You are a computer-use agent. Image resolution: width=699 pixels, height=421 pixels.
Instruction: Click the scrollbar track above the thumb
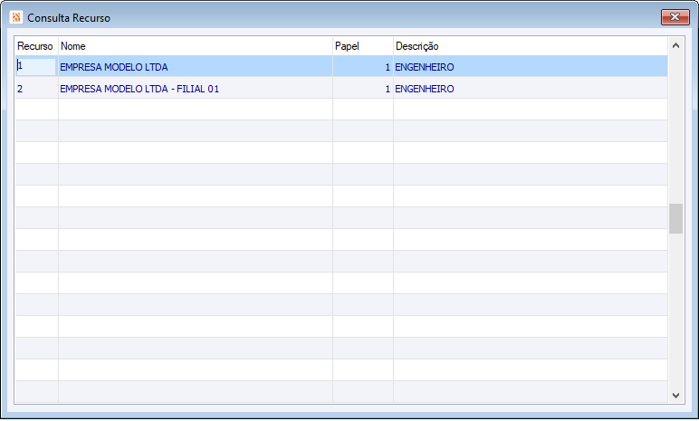675,129
